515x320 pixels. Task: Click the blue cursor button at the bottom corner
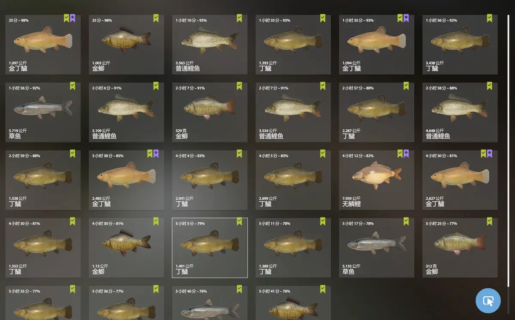coord(488,301)
